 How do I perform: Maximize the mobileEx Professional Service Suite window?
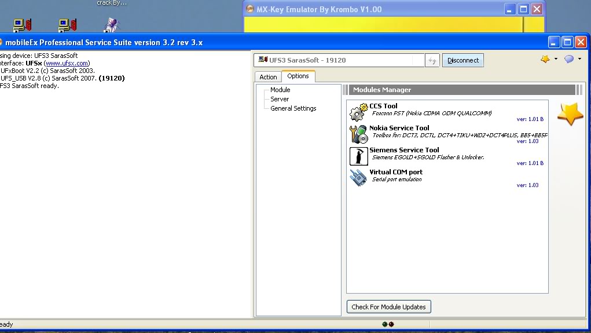click(x=567, y=42)
